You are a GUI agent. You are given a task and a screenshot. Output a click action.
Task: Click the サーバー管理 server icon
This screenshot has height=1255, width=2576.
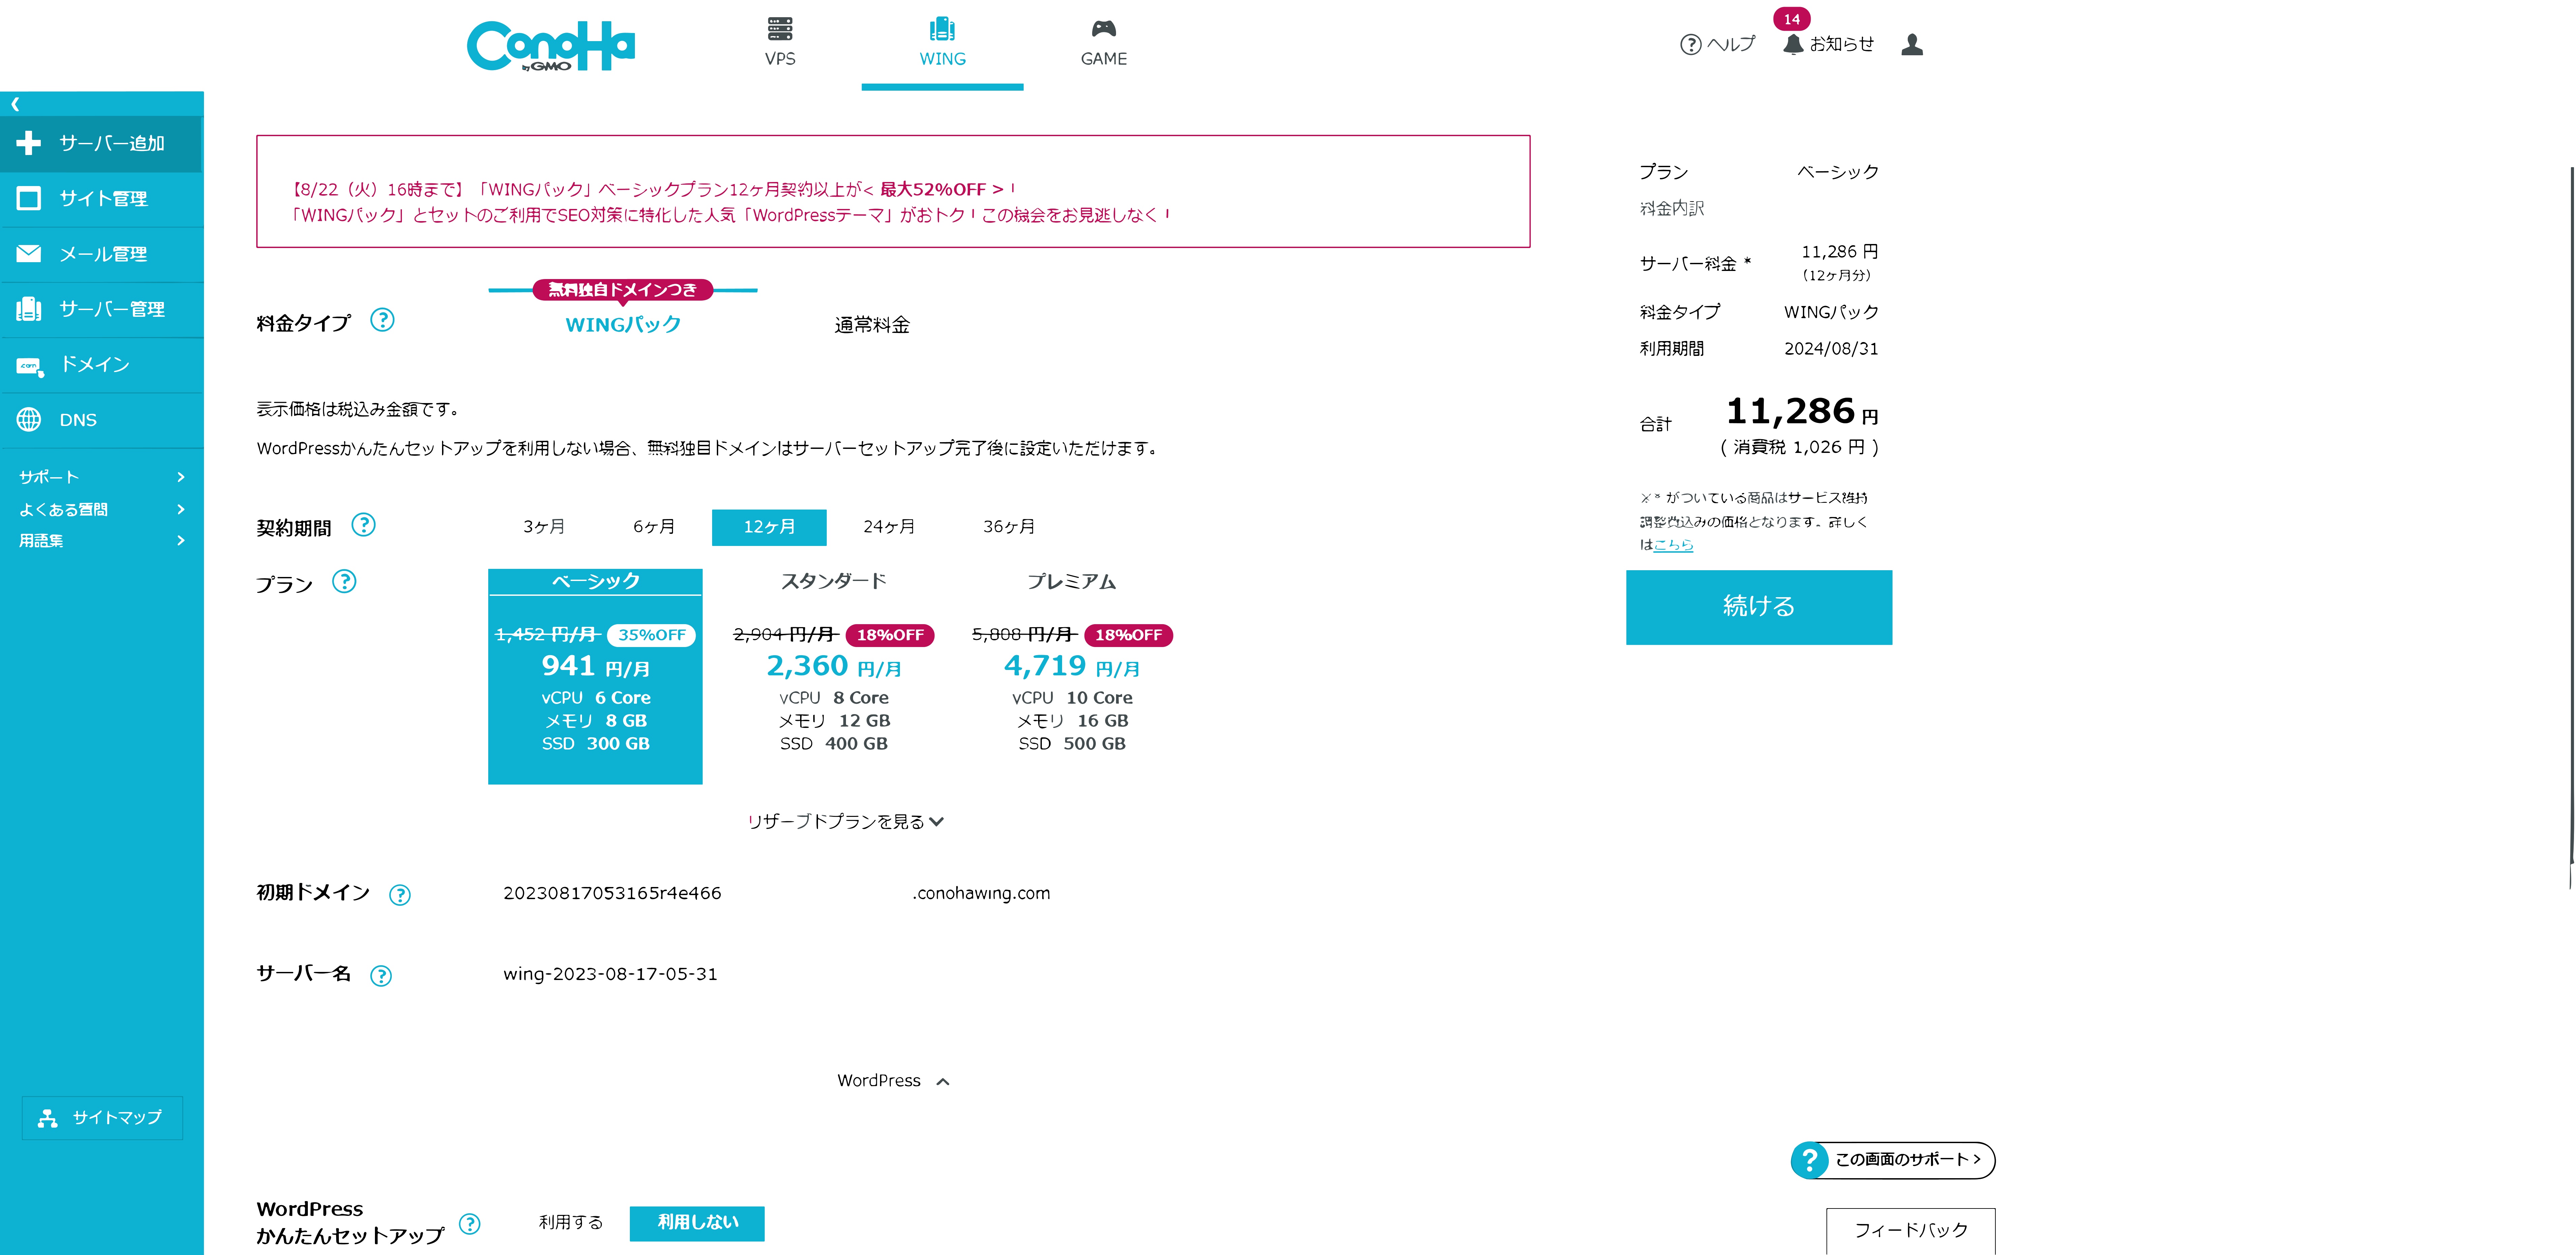pos(29,309)
